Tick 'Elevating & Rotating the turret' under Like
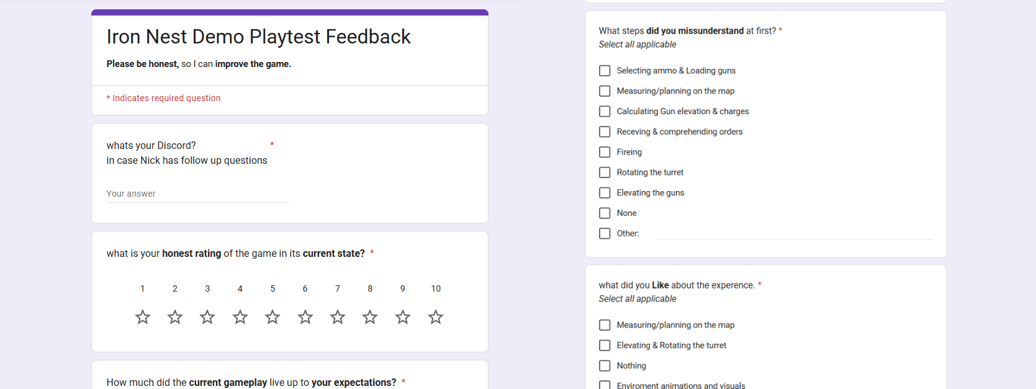This screenshot has height=389, width=1036. 605,345
